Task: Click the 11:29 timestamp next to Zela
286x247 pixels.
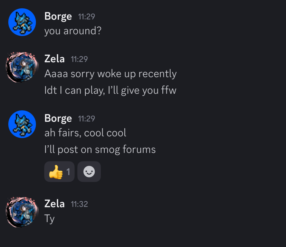Action: [79, 59]
